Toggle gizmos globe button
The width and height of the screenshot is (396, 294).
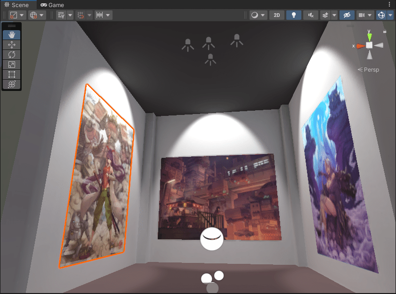click(381, 15)
